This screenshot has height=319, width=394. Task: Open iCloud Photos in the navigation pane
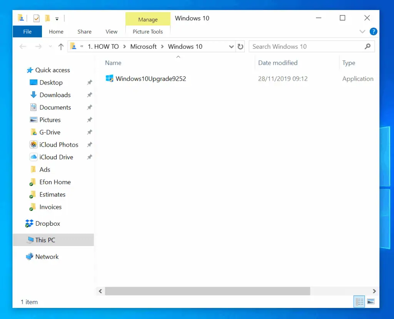(x=58, y=145)
